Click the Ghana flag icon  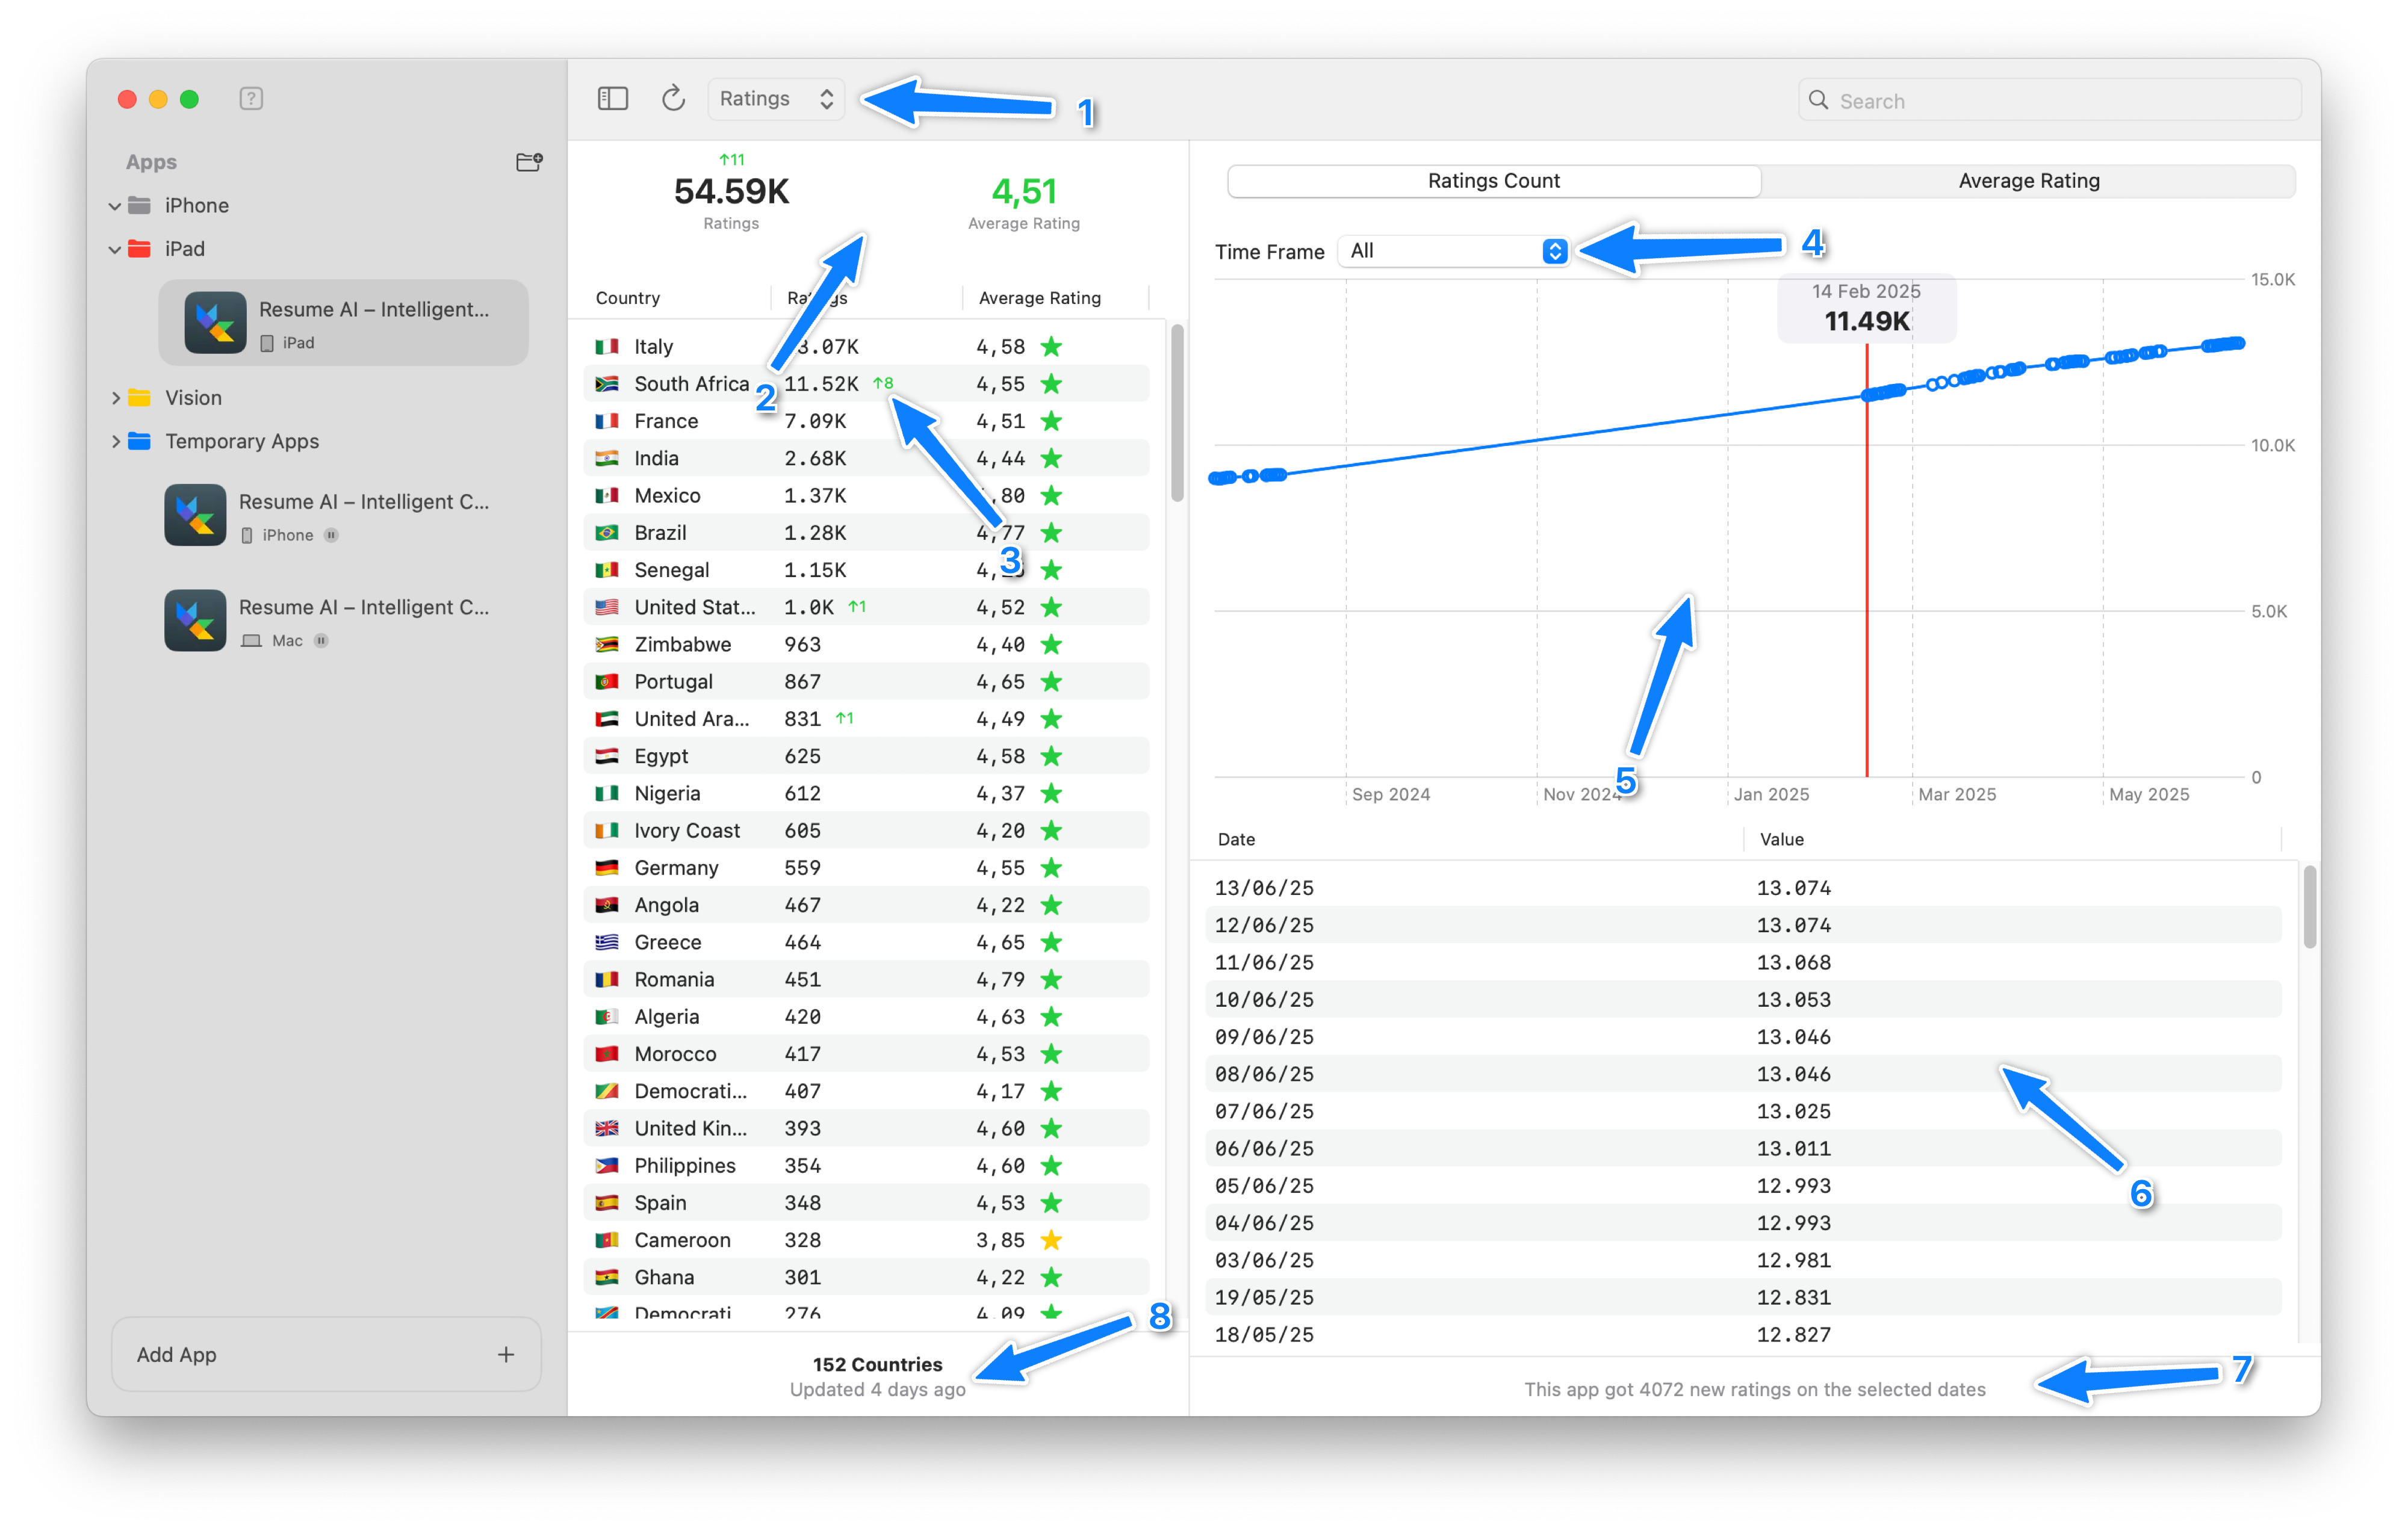point(606,1277)
